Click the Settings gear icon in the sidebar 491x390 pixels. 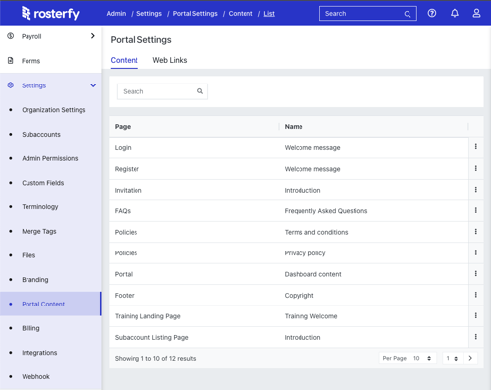[11, 85]
